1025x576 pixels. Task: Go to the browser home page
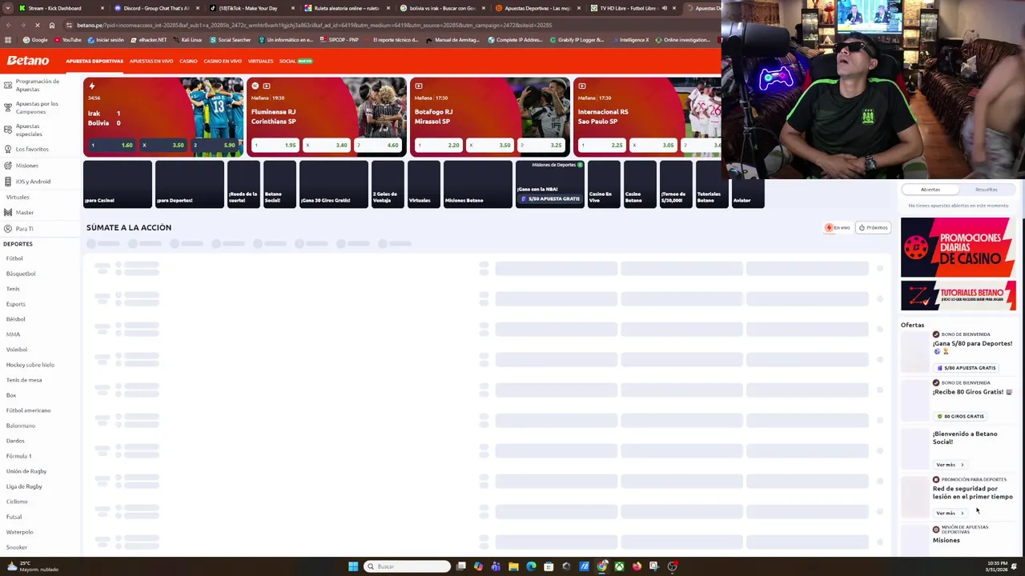[52, 26]
